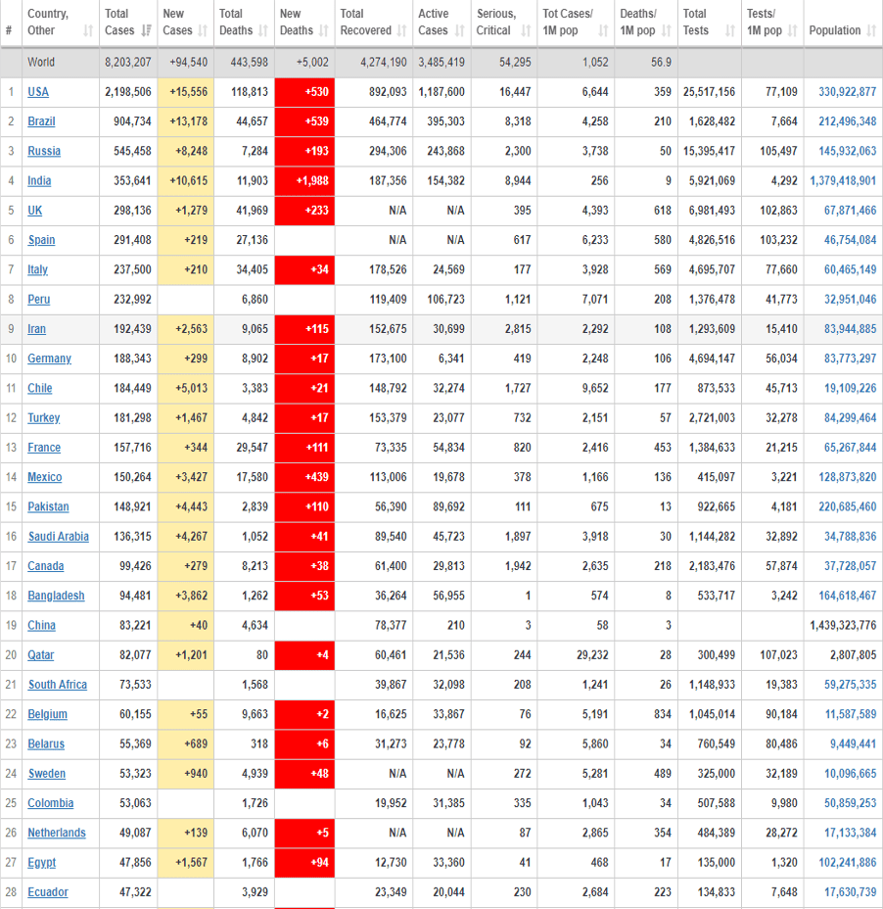Select World total recovered 4,274,190
This screenshot has width=883, height=909.
point(384,62)
